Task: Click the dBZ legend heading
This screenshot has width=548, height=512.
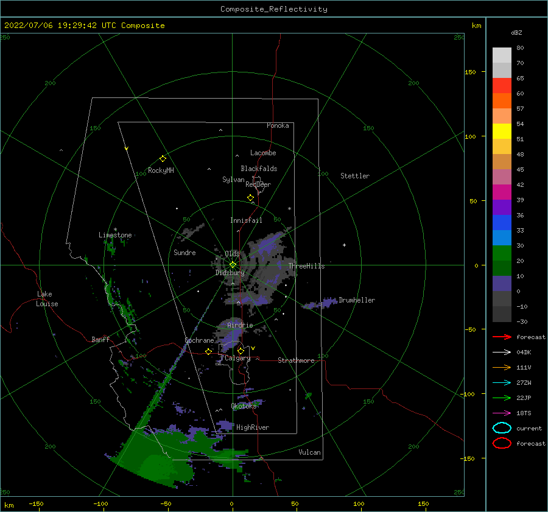Action: [x=516, y=32]
